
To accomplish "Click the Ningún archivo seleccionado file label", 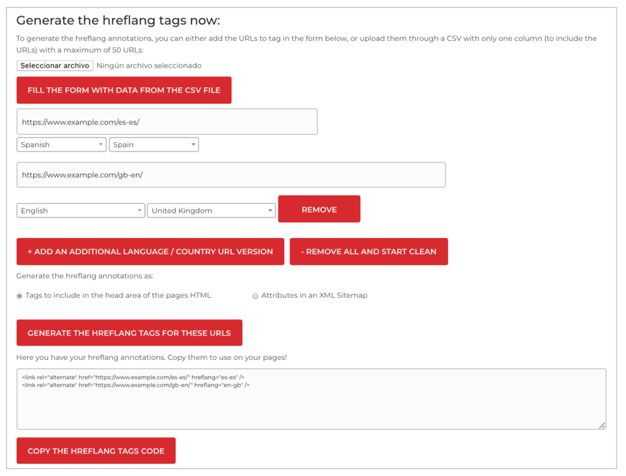I will [x=149, y=66].
